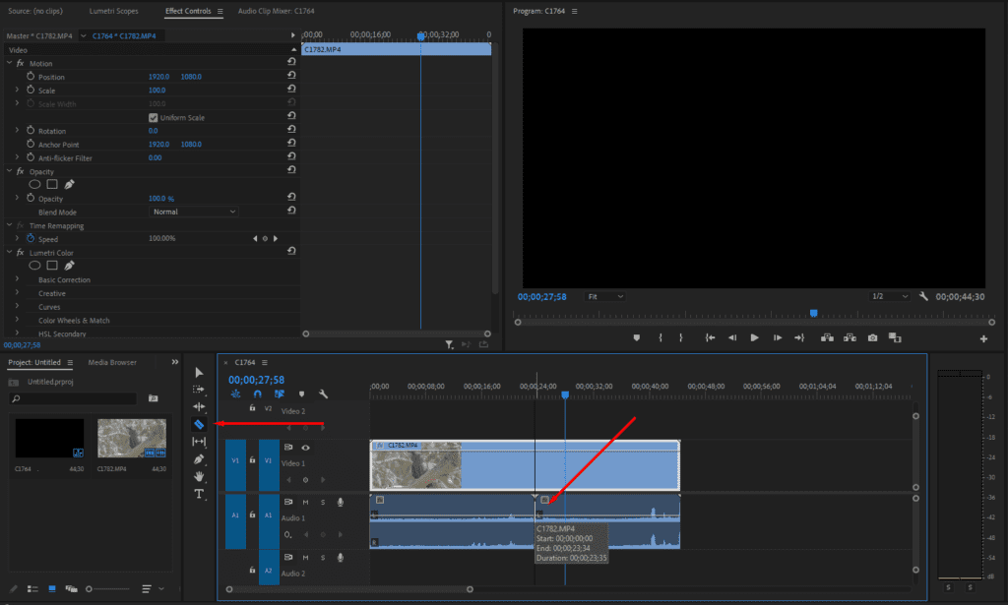
Task: Open timeline wrench display settings
Action: point(323,394)
